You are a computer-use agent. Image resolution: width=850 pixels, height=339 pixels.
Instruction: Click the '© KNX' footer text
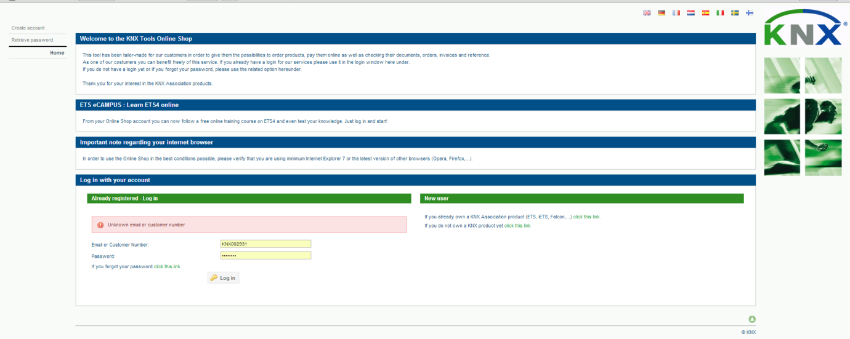pyautogui.click(x=748, y=332)
